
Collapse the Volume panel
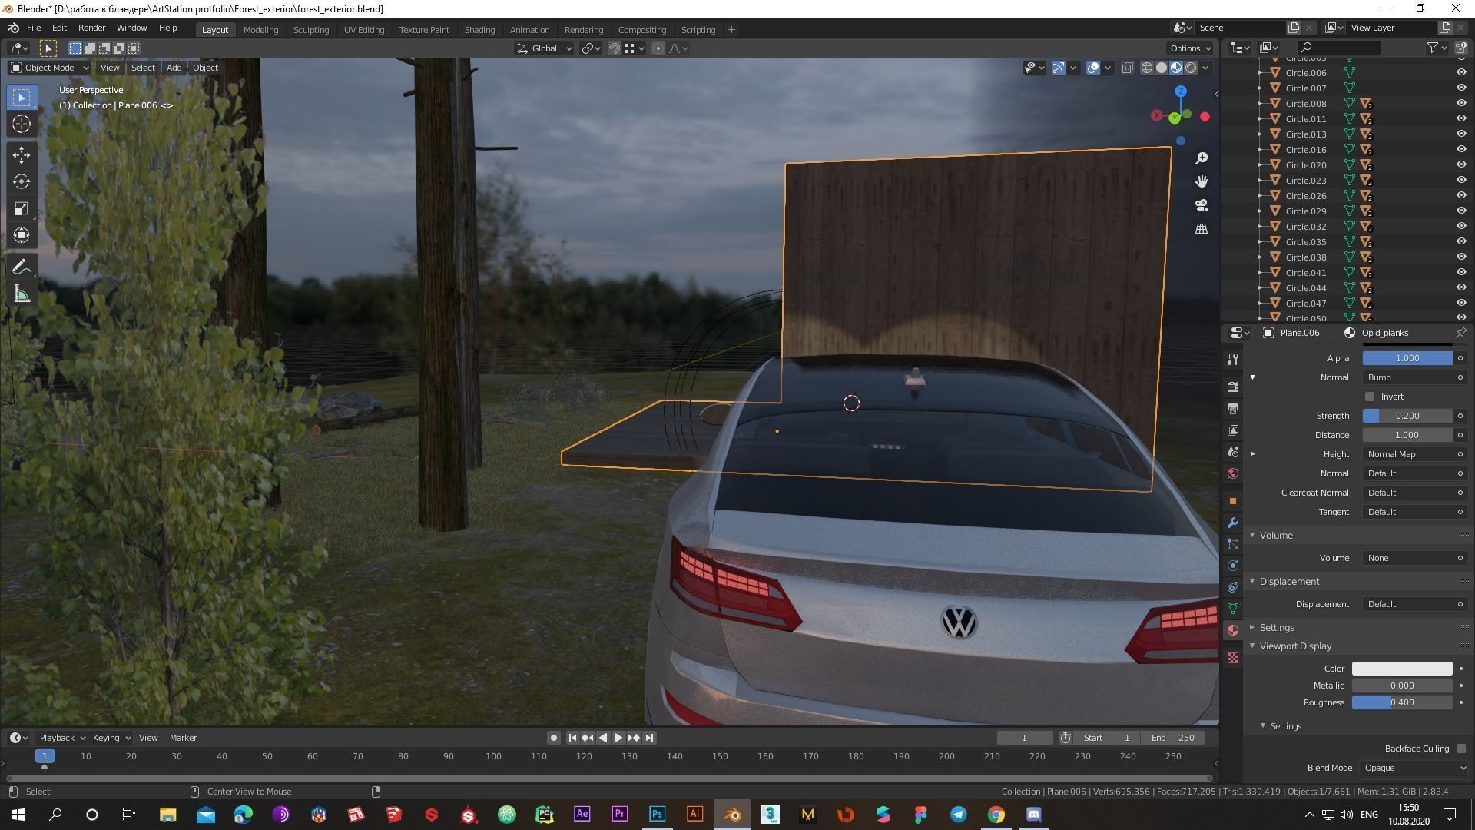[1252, 535]
